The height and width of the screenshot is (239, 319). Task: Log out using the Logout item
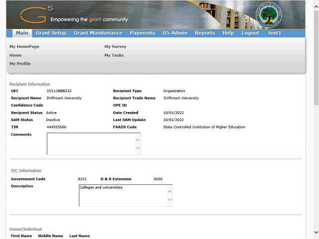coord(250,33)
